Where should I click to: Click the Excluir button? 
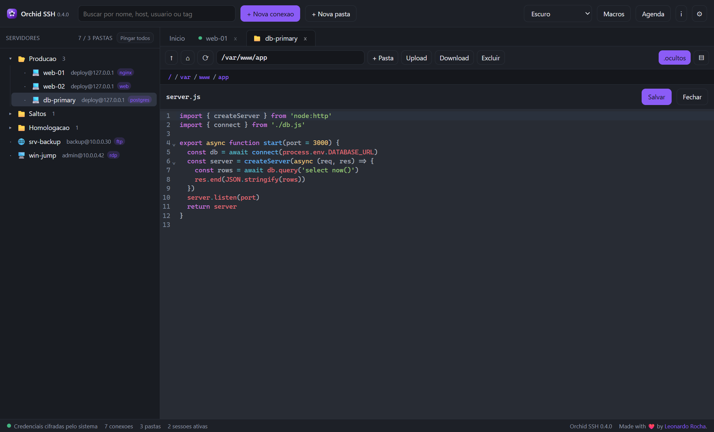pyautogui.click(x=491, y=58)
